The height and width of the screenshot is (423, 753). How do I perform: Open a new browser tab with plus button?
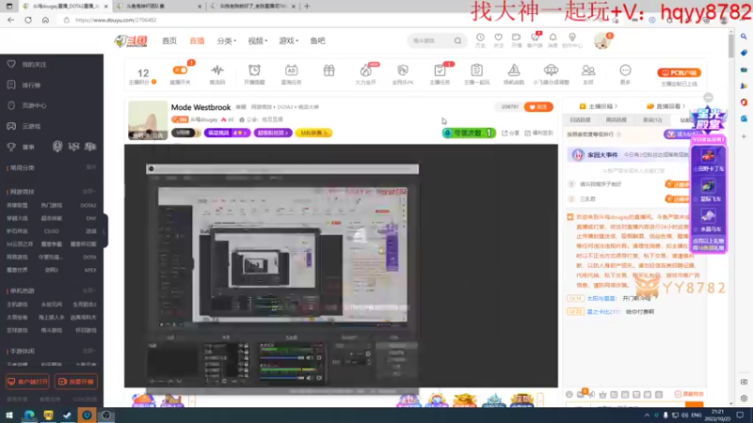(307, 7)
